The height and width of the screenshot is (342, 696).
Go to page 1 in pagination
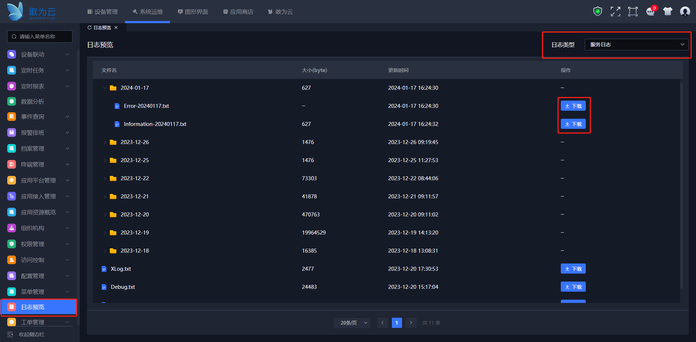[x=397, y=323]
